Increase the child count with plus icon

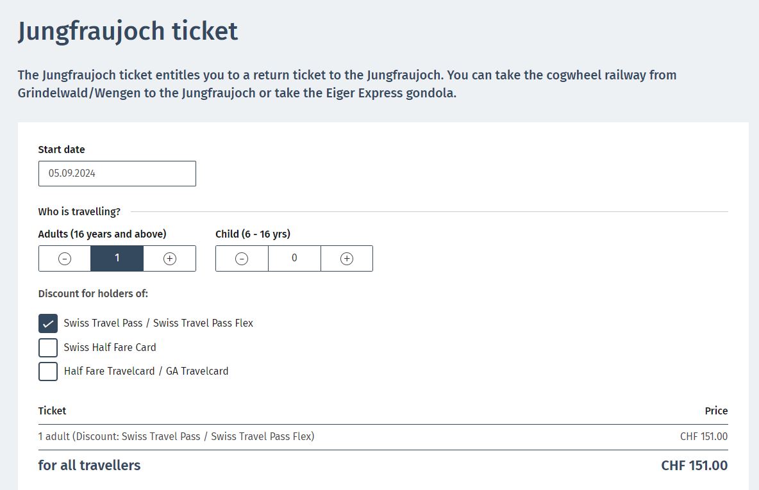tap(347, 259)
